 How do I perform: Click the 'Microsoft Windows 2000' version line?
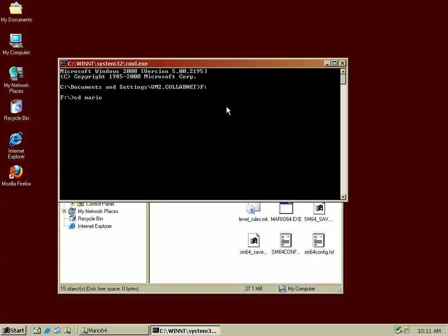click(133, 71)
